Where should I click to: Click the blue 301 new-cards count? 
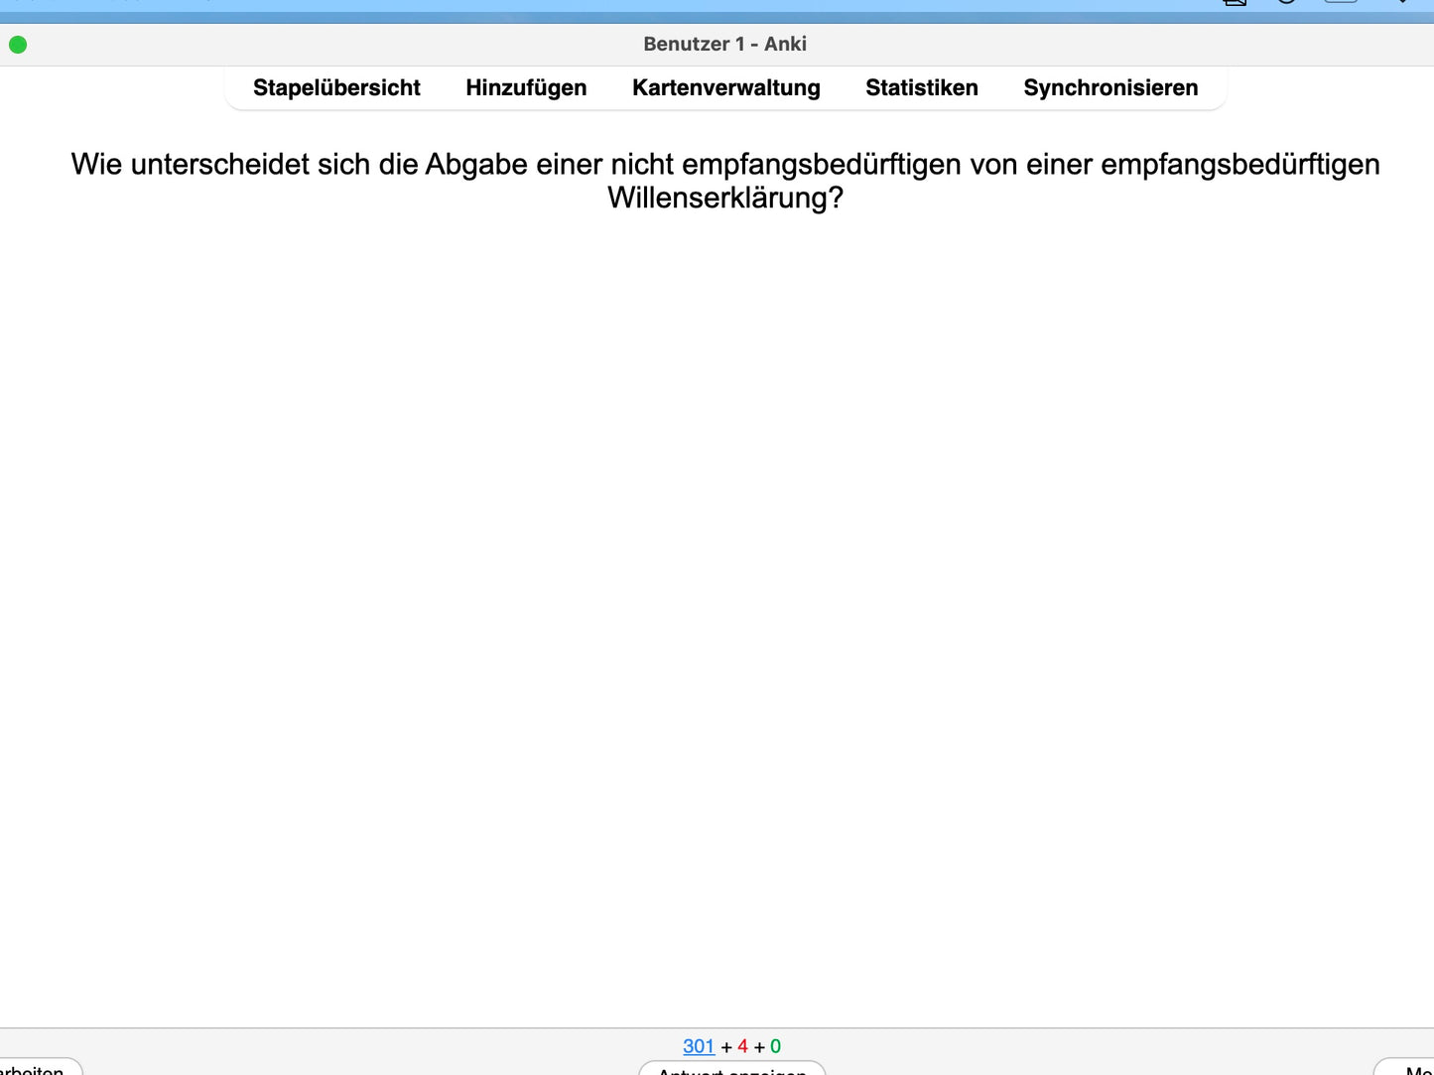pyautogui.click(x=698, y=1046)
